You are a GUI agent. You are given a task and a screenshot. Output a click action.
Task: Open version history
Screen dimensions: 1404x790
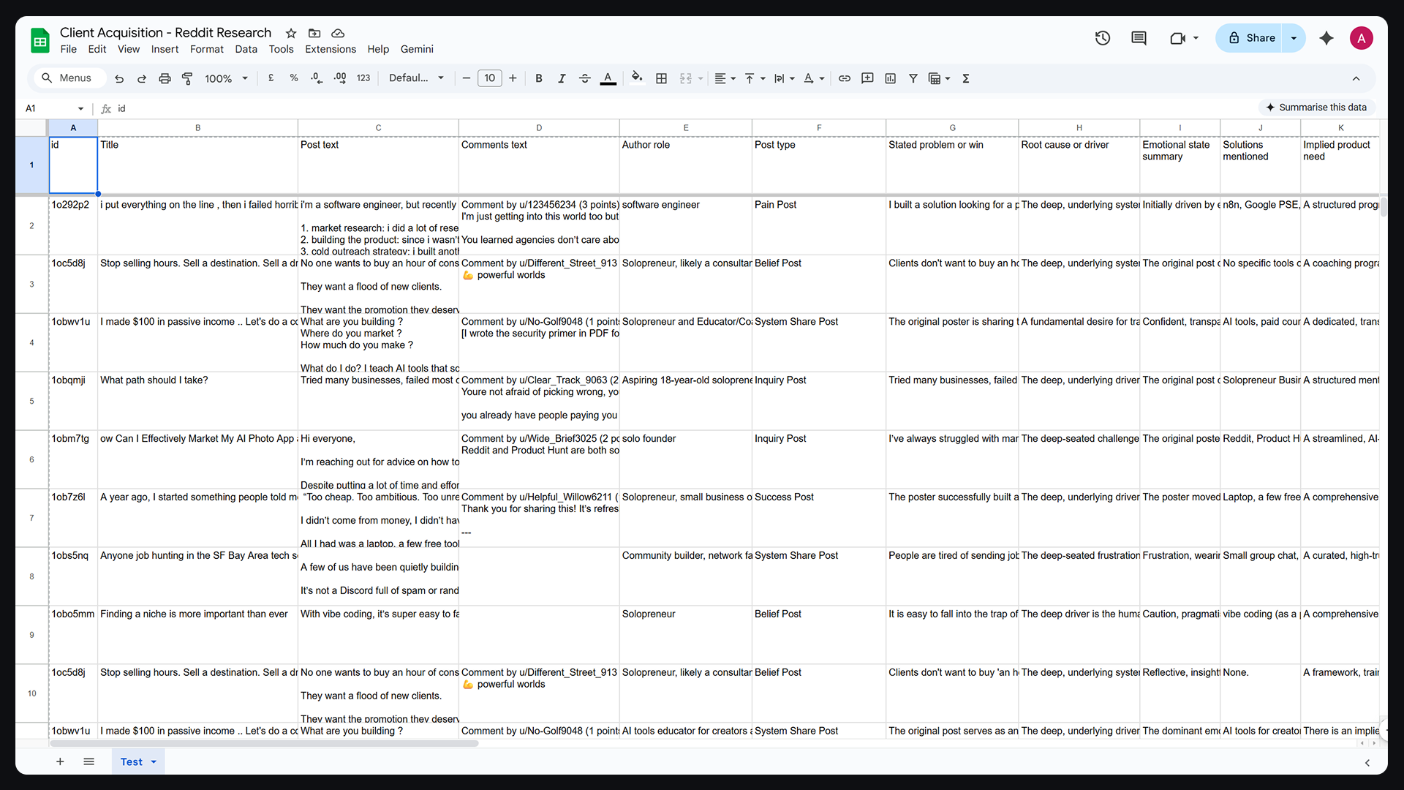click(1102, 38)
